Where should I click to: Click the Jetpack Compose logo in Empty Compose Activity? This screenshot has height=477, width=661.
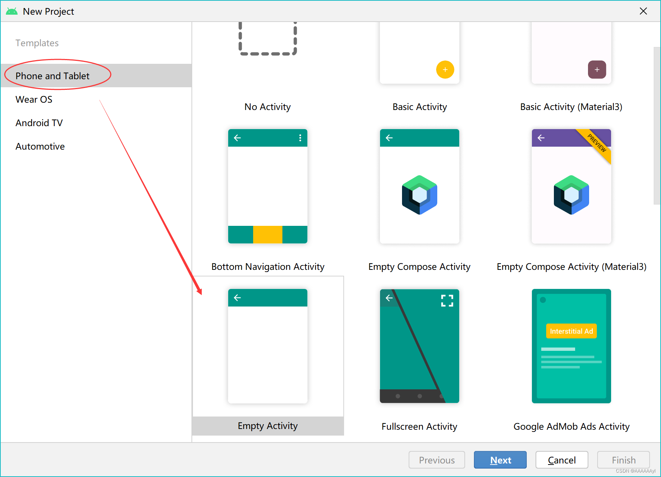(420, 195)
